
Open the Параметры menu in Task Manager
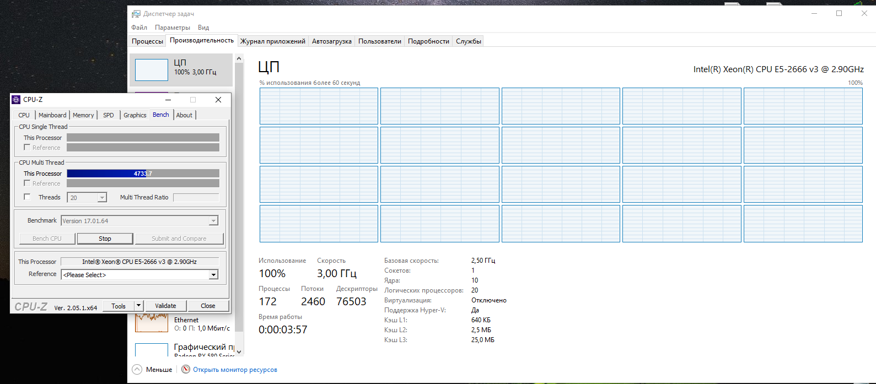173,28
